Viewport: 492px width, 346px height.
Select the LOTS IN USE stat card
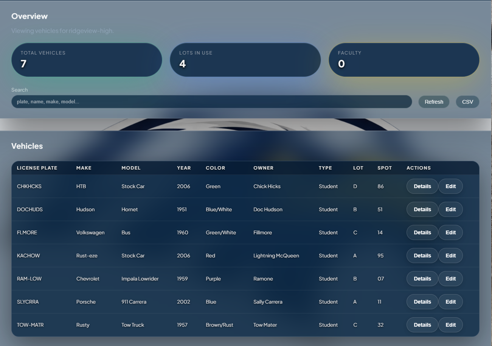tap(245, 59)
